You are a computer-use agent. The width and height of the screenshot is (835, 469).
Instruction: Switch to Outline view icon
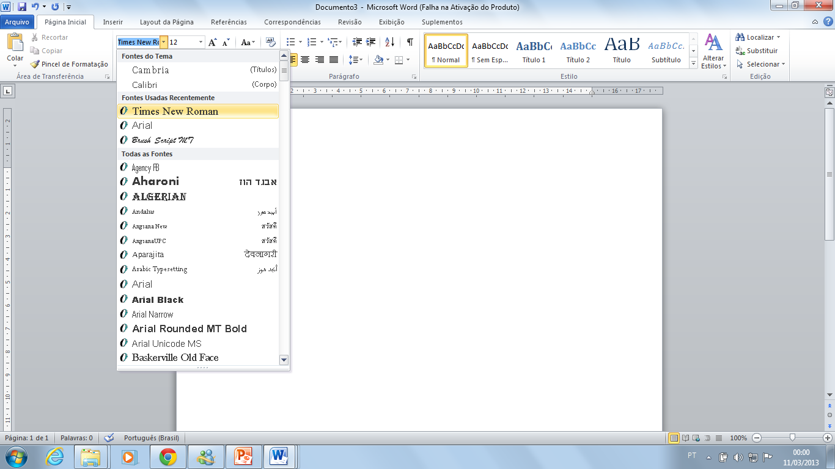(707, 438)
